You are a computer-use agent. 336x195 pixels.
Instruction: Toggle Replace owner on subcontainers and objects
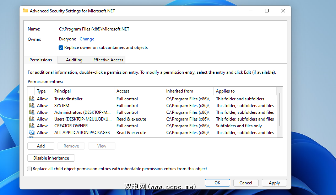(61, 48)
